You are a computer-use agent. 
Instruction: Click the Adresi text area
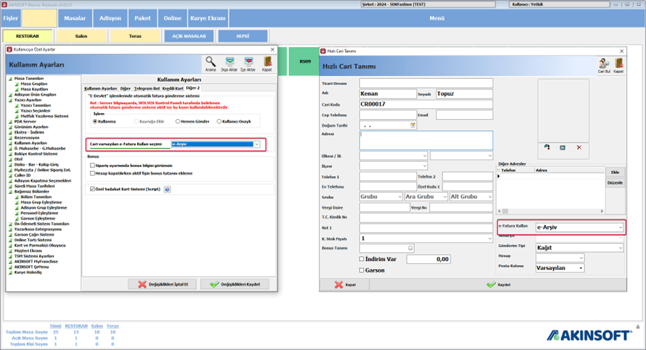pyautogui.click(x=426, y=140)
